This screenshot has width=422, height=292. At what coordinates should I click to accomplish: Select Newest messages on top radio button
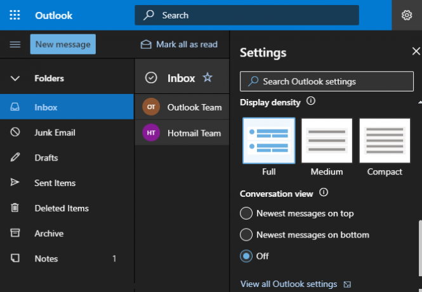pos(246,213)
